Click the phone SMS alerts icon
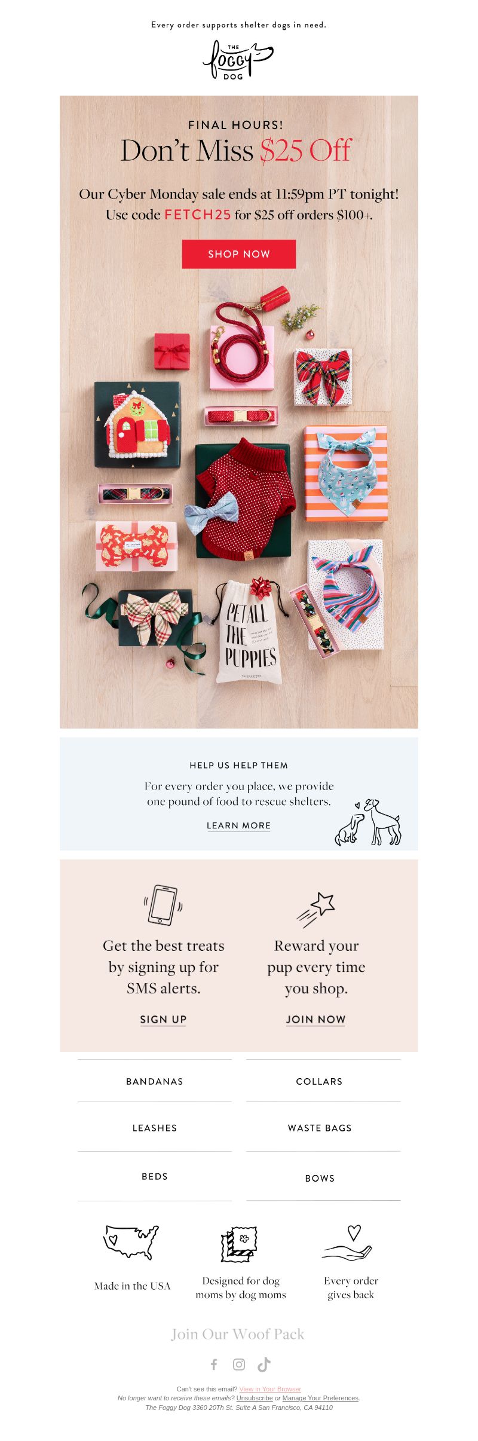The image size is (478, 1441). tap(163, 904)
